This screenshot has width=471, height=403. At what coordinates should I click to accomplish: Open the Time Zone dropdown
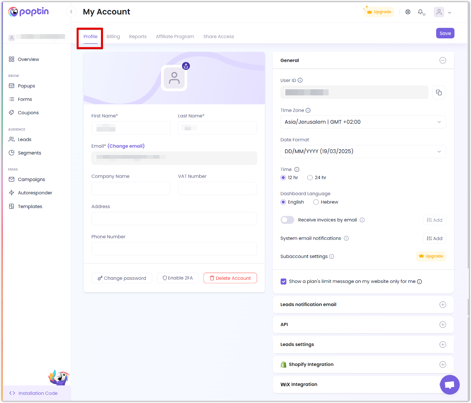pos(363,122)
